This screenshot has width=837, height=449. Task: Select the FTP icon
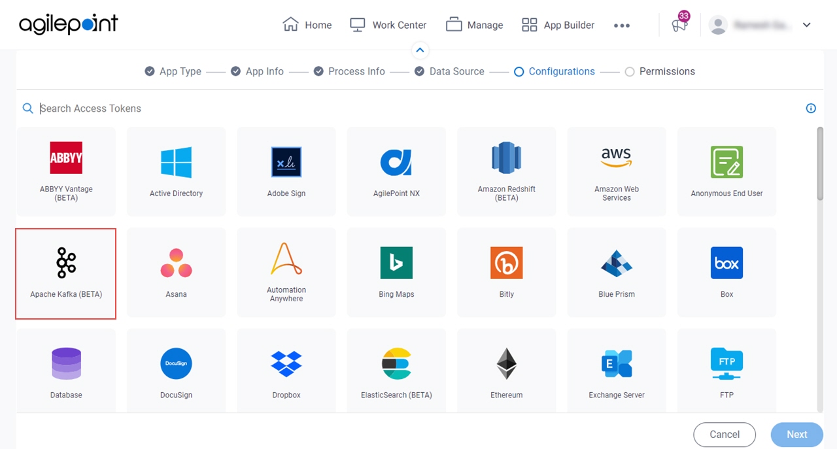[x=727, y=363]
